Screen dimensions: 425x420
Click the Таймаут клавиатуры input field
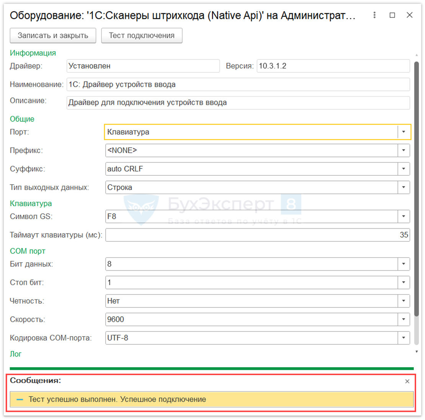258,235
